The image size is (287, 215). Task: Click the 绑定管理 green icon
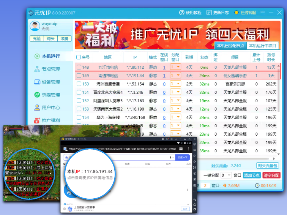(x=37, y=95)
